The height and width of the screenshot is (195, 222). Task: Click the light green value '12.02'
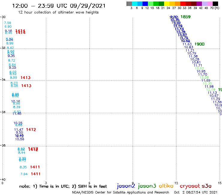click(x=199, y=68)
